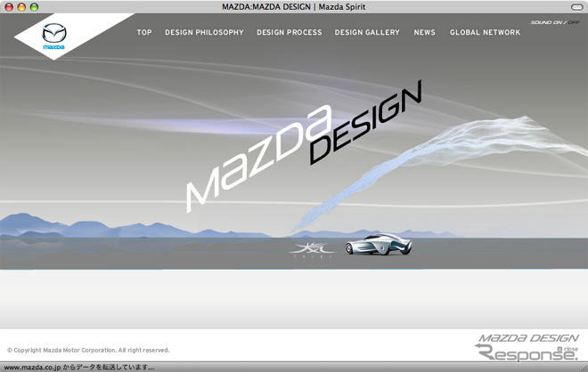Open the DESIGN PHILOSOPHY section
Viewport: 588px width, 372px height.
tap(204, 32)
